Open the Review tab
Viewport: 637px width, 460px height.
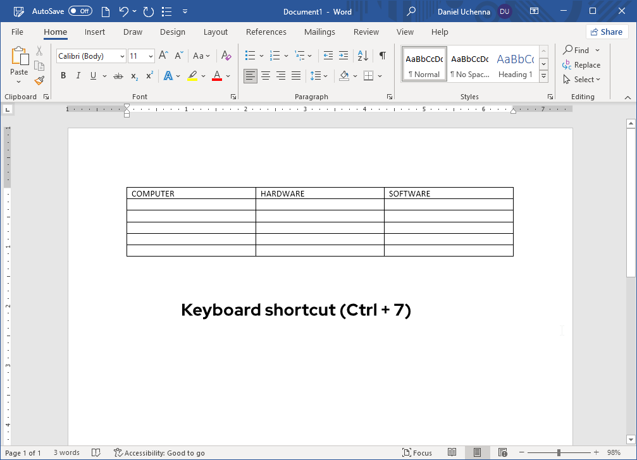366,32
